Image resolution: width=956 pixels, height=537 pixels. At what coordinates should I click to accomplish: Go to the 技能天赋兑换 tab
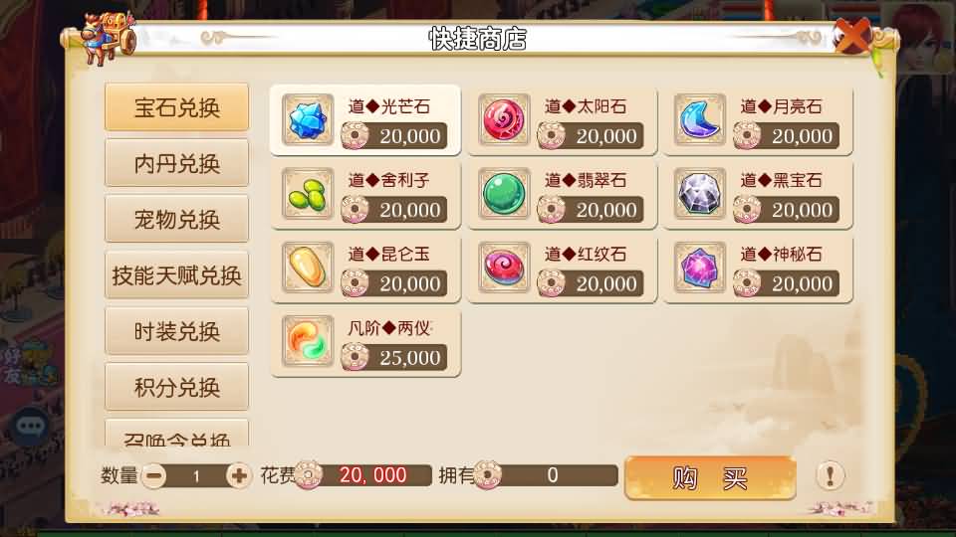(177, 275)
